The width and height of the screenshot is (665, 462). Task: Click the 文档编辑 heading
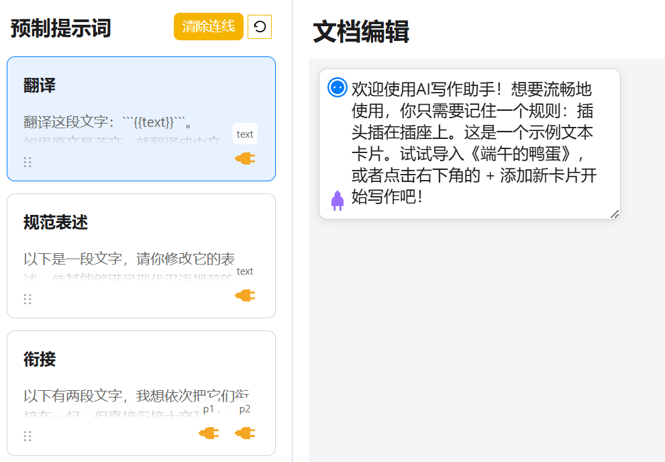click(x=361, y=32)
